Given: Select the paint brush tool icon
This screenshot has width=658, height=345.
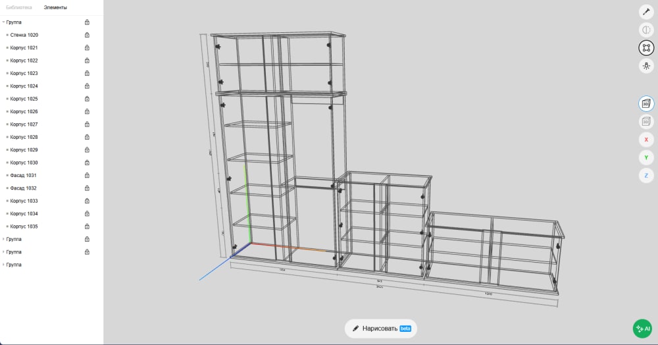Looking at the screenshot, I should coord(646,12).
